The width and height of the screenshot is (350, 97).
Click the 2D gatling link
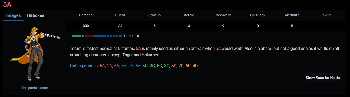(181, 66)
